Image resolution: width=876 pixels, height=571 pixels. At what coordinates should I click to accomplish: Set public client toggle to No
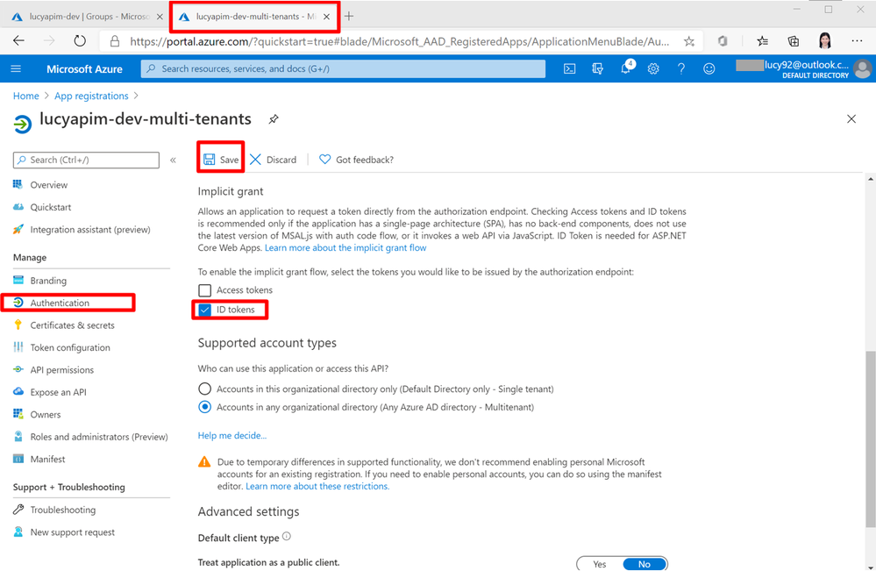[645, 564]
